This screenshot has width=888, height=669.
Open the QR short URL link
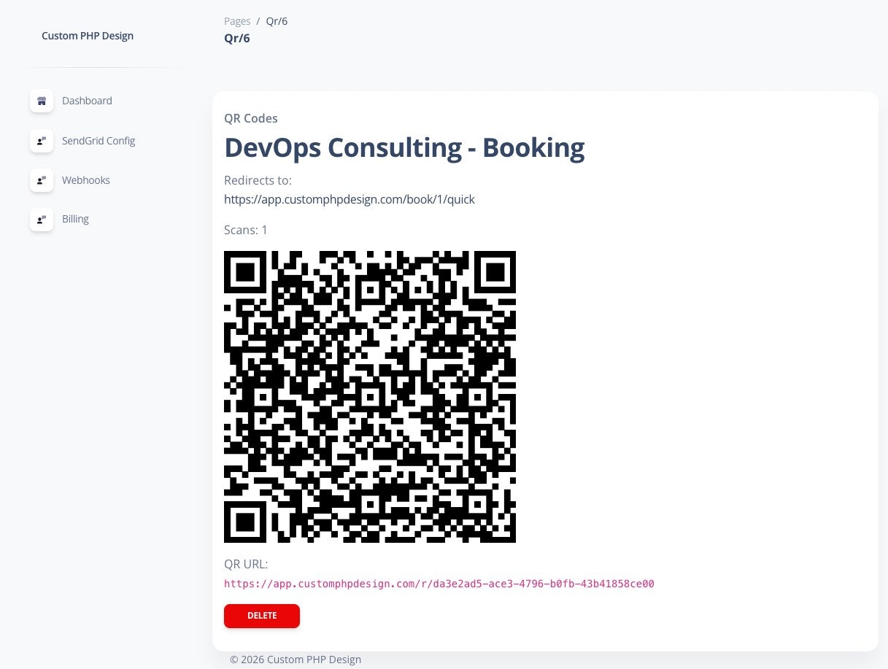(439, 584)
